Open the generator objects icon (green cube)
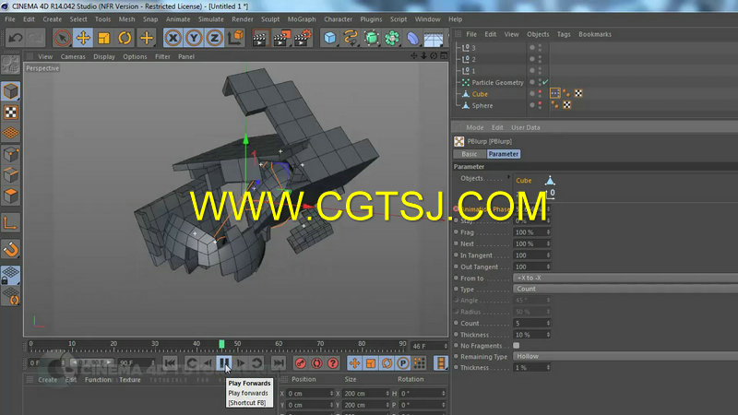The height and width of the screenshot is (415, 738). click(x=372, y=38)
